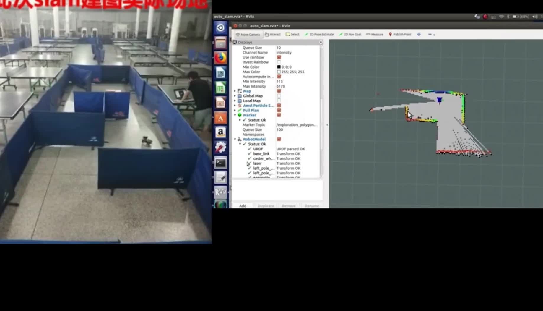Screen dimensions: 543x311
Task: Click the blue plus add-tool icon
Action: 419,35
